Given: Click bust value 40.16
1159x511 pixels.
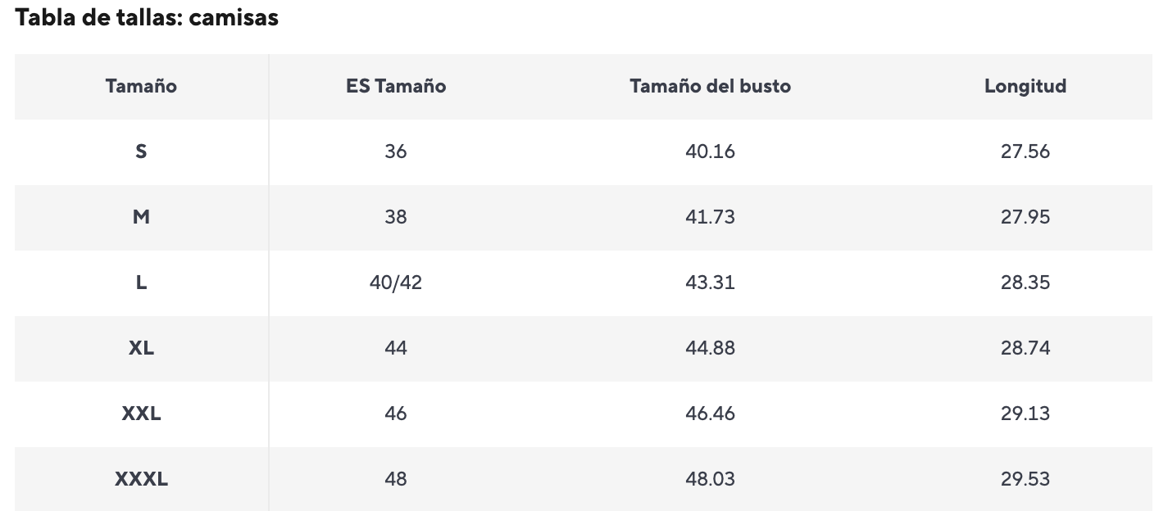Looking at the screenshot, I should [710, 151].
